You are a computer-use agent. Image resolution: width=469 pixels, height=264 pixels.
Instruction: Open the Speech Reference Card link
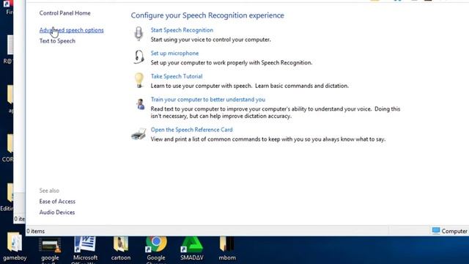[191, 130]
